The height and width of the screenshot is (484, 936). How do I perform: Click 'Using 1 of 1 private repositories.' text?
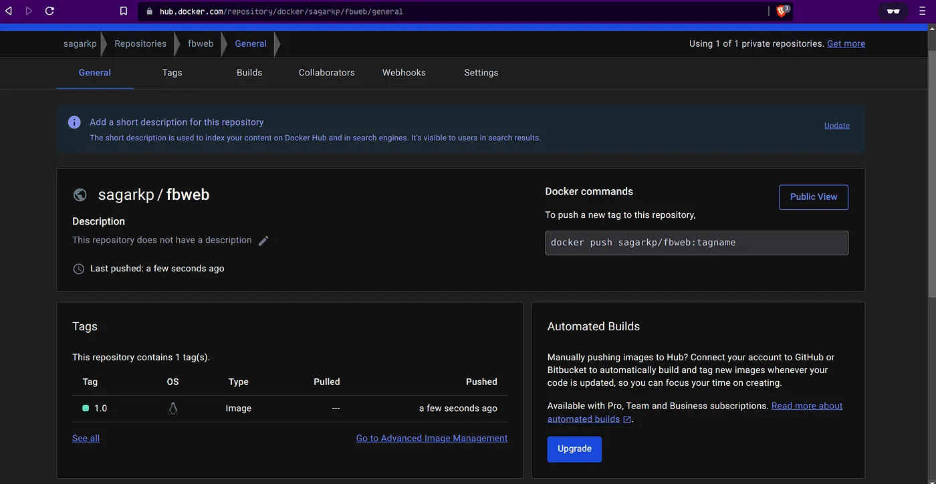tap(757, 43)
